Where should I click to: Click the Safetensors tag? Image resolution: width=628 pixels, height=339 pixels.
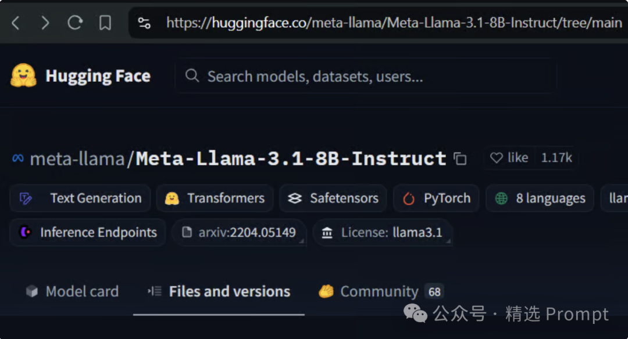point(333,199)
